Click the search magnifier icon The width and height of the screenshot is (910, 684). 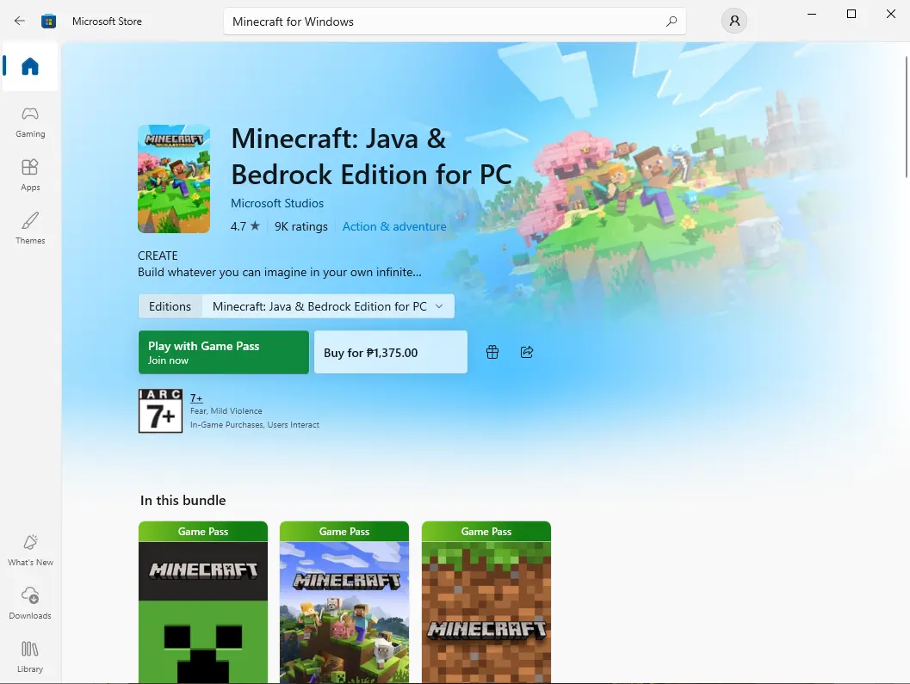(x=672, y=22)
